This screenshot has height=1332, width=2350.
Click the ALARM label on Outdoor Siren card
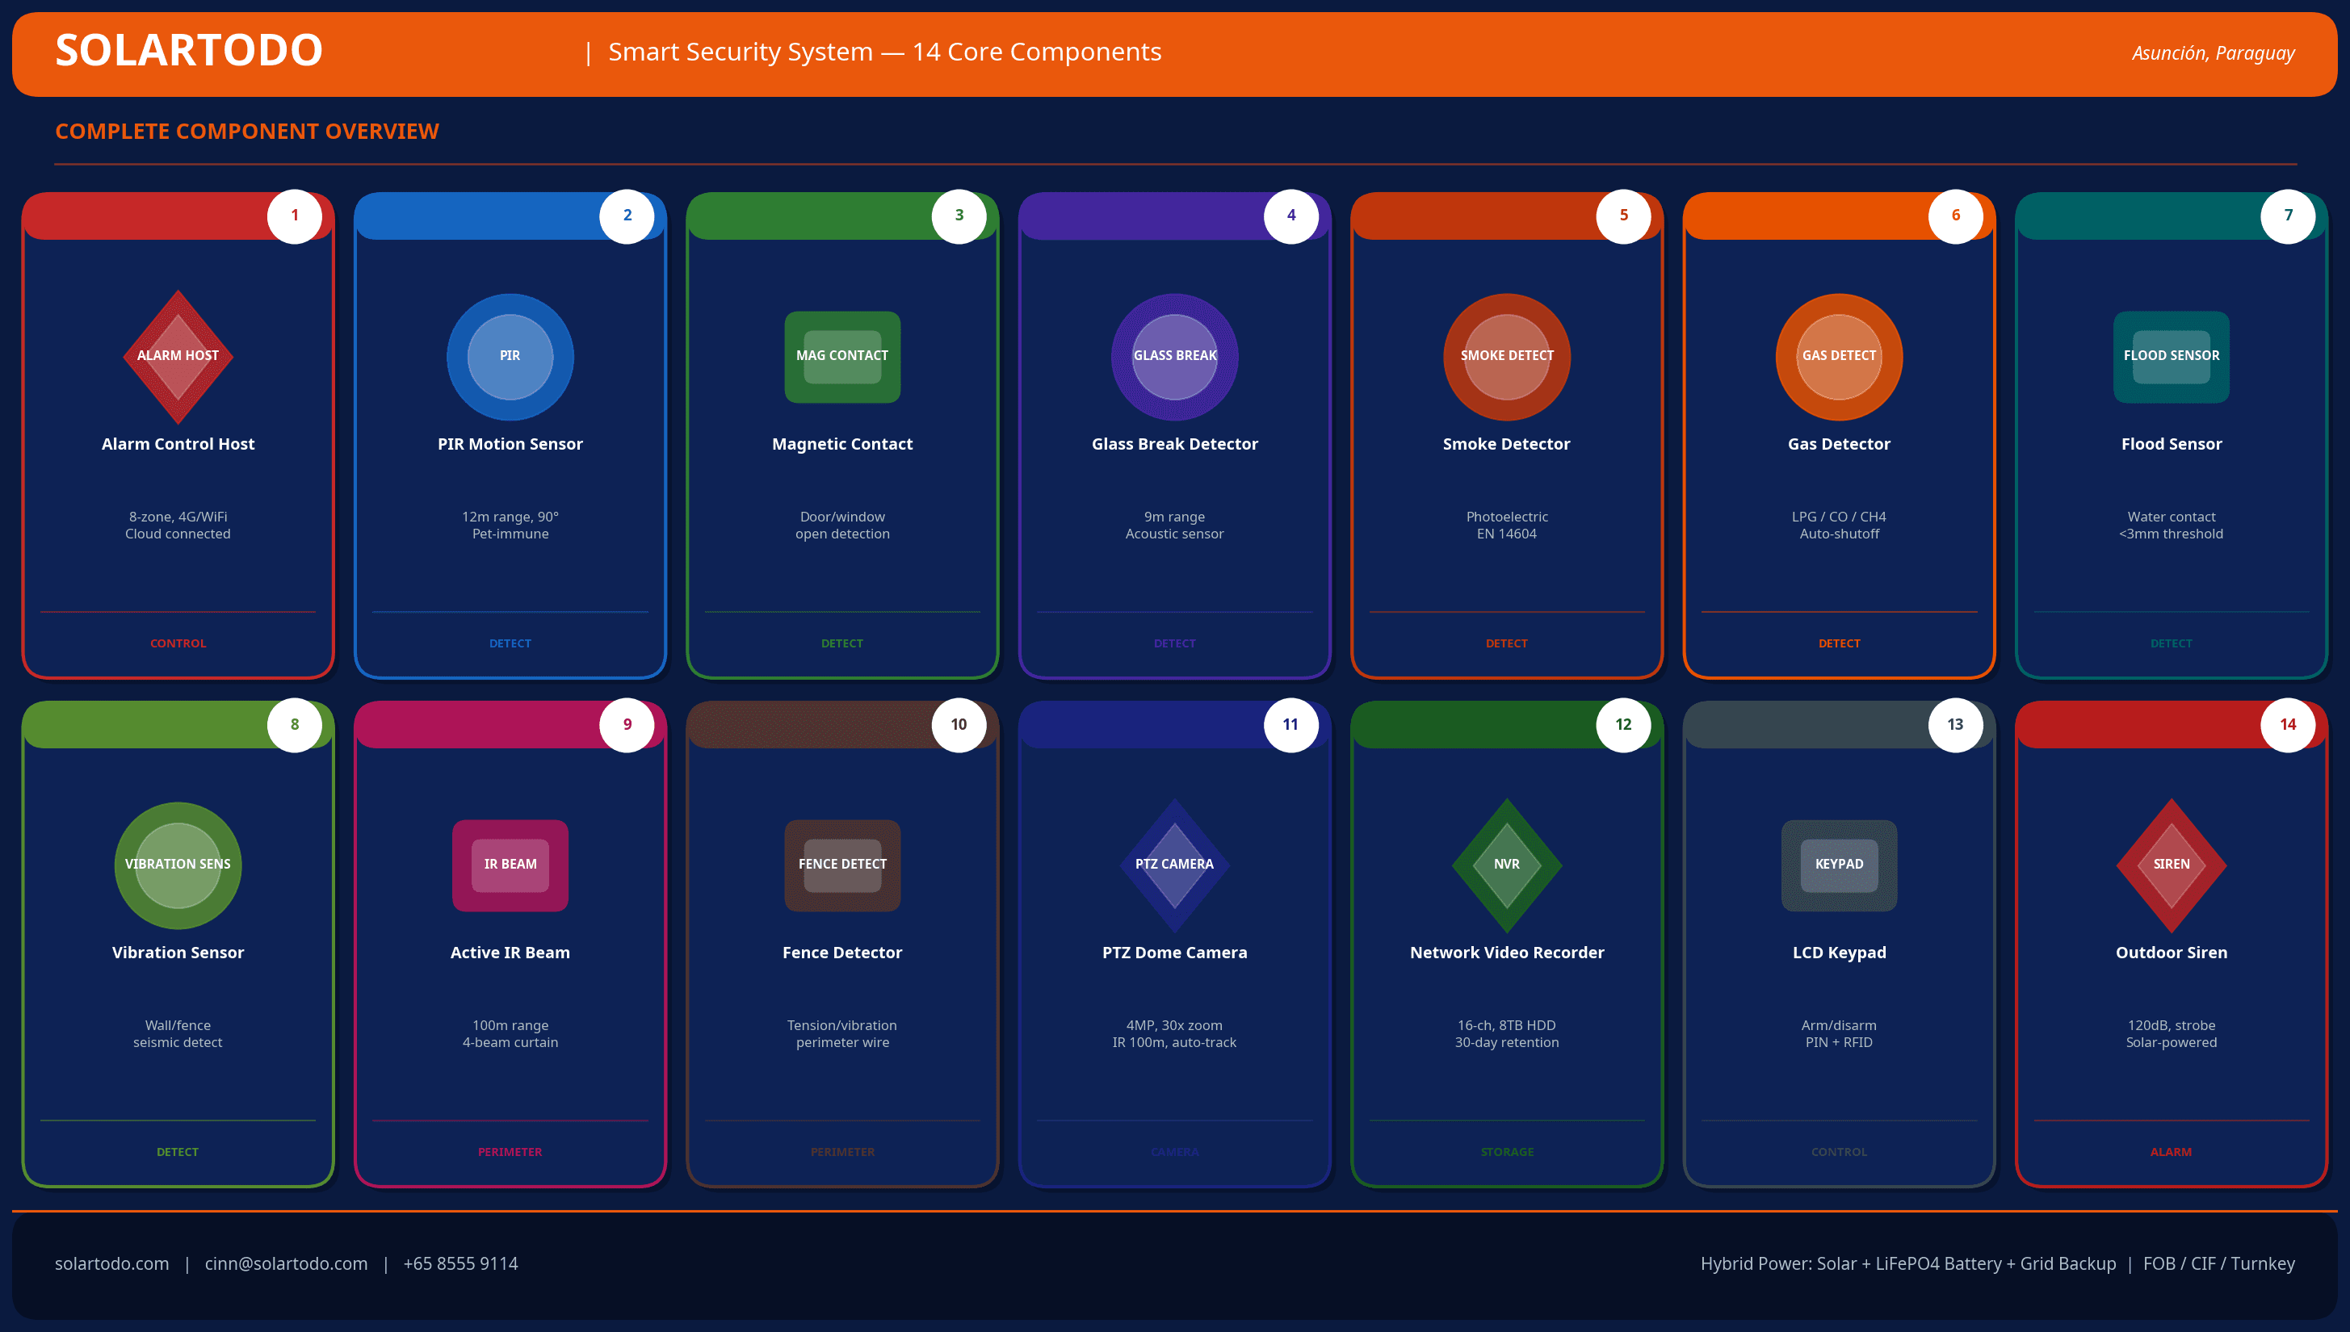(2171, 1153)
